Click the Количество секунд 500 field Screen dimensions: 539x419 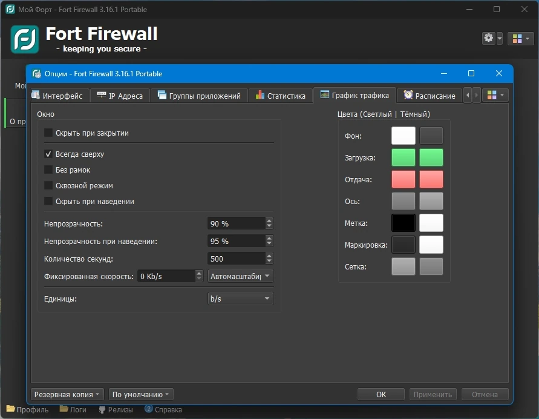point(236,259)
